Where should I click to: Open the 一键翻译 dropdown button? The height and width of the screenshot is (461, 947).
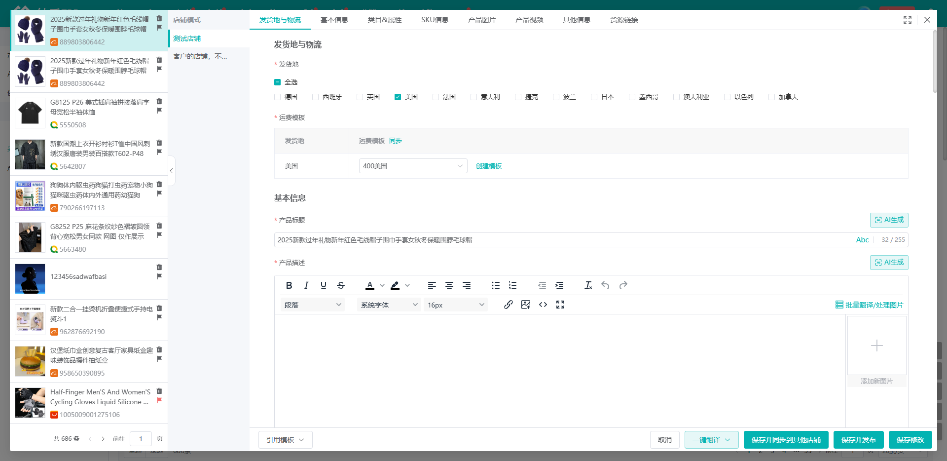coord(711,440)
